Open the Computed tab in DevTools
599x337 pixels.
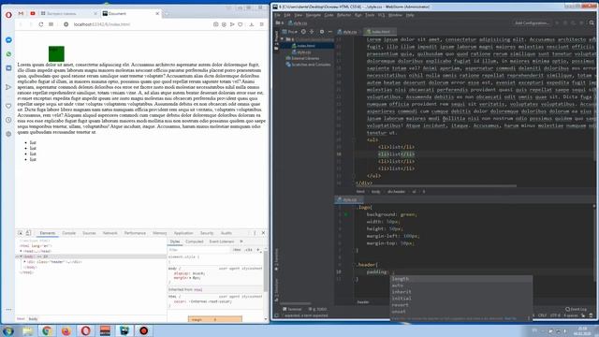point(194,242)
